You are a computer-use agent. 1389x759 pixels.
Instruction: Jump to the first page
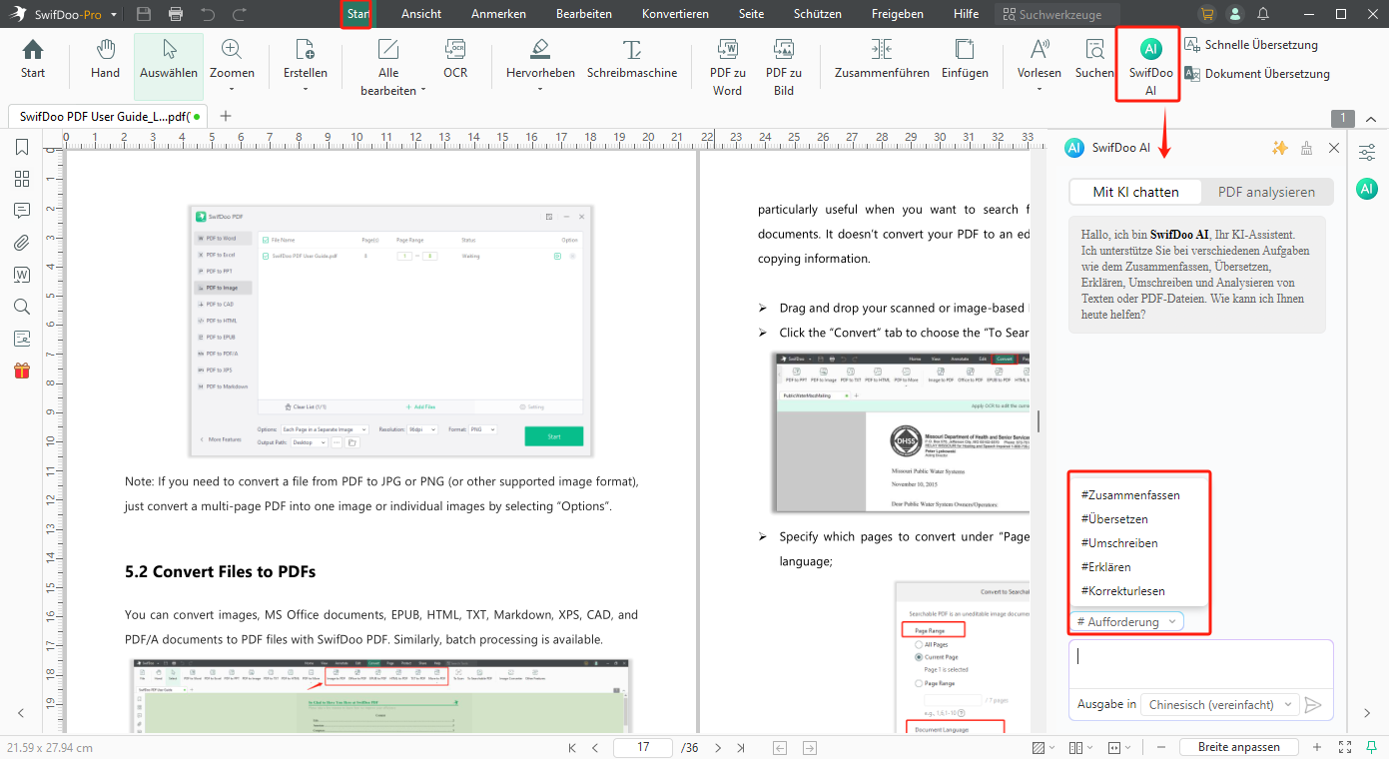572,747
